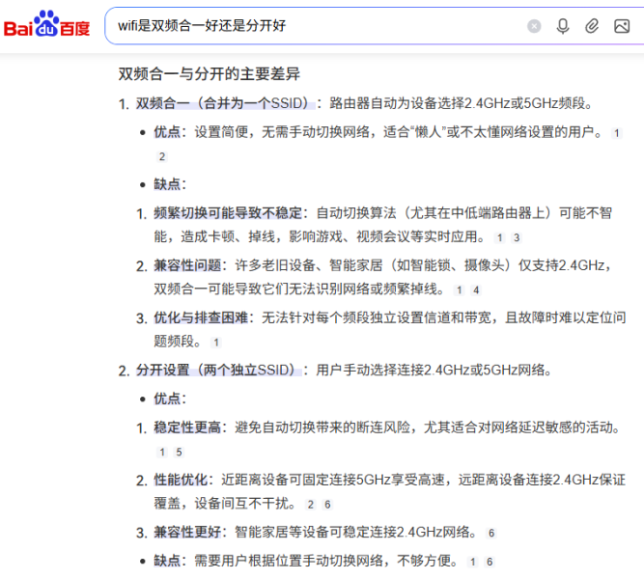Open citation 1 after 不够方便
This screenshot has height=579, width=644.
point(472,562)
